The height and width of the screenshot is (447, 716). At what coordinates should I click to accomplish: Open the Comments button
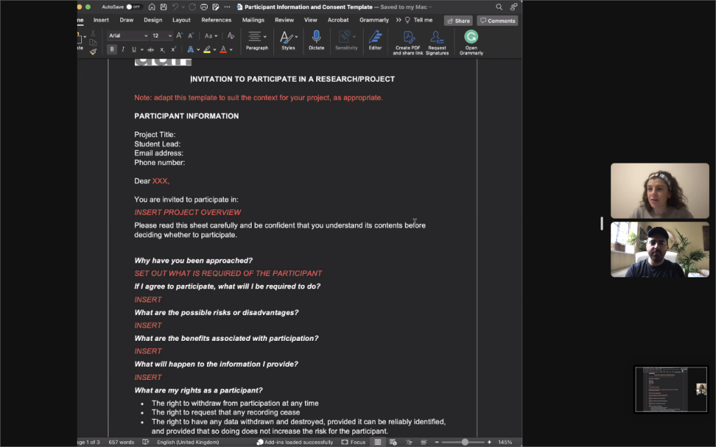[497, 20]
